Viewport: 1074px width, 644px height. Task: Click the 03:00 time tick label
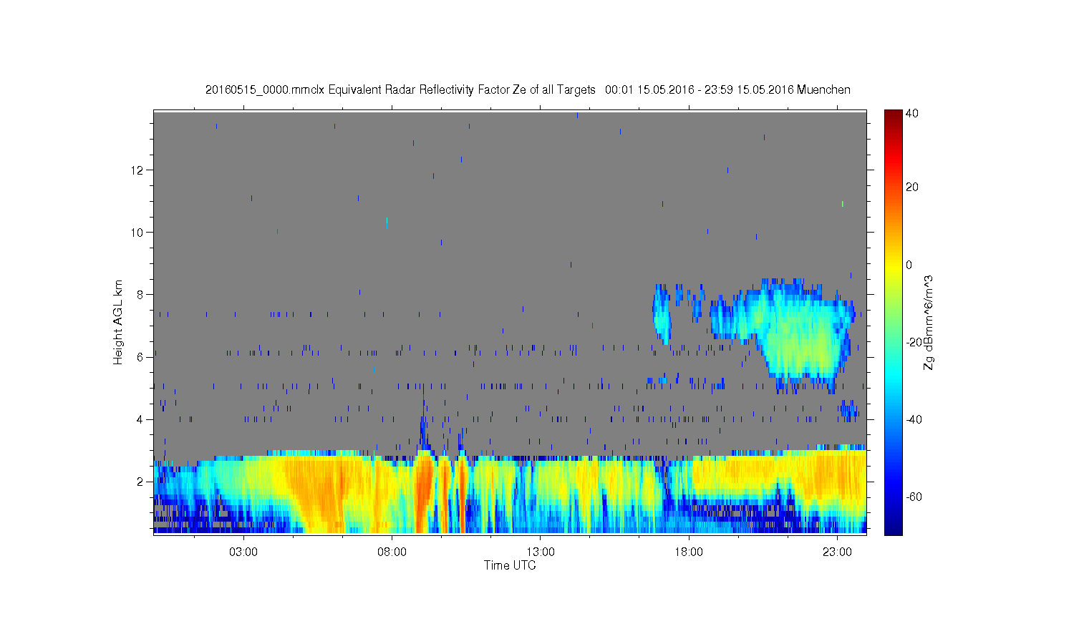point(243,552)
